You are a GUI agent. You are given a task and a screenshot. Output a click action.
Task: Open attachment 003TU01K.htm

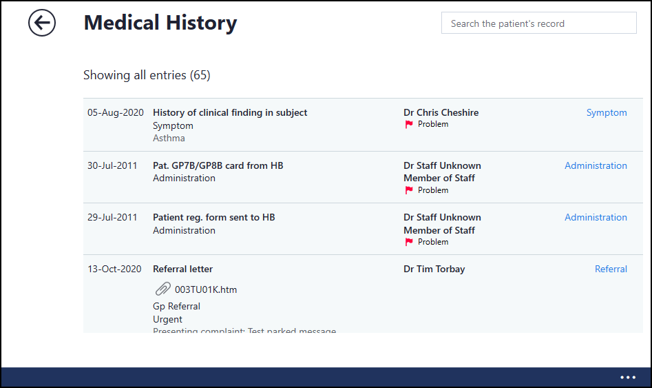[206, 289]
